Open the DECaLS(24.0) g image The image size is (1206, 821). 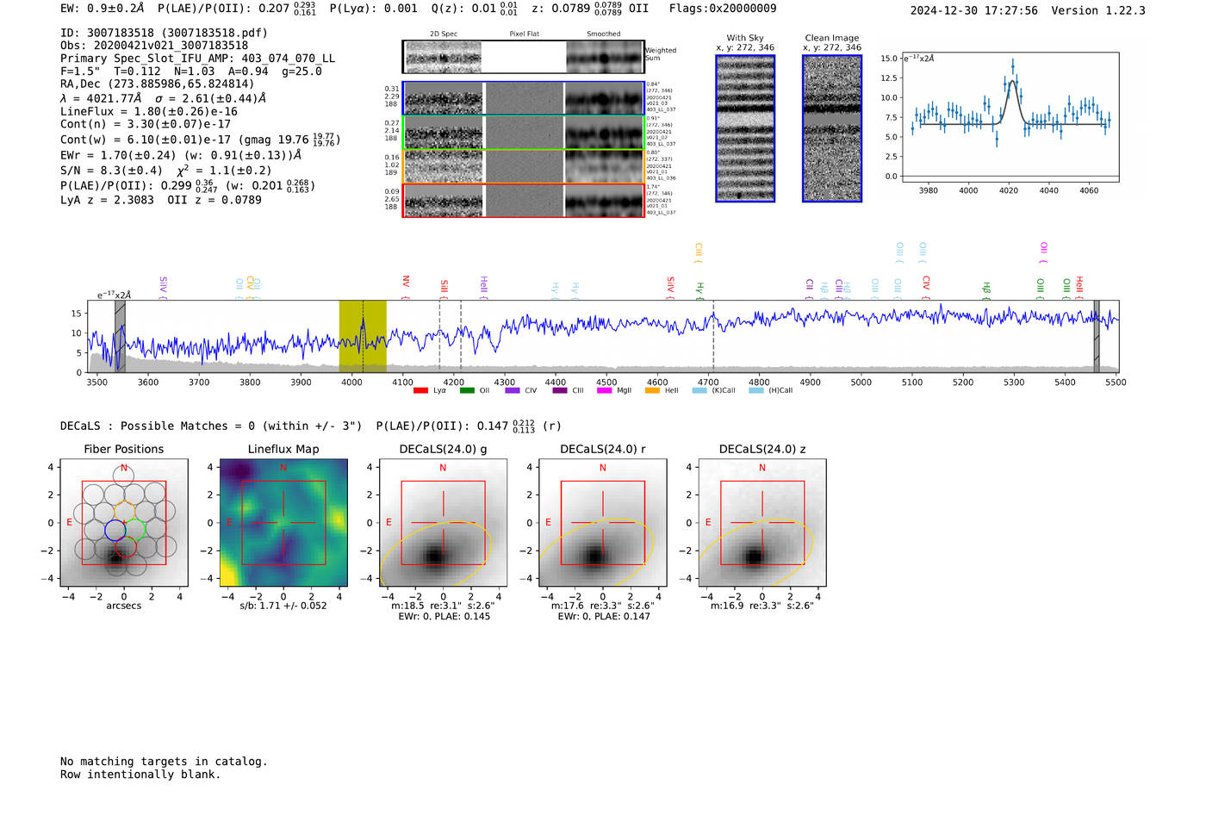click(x=443, y=523)
